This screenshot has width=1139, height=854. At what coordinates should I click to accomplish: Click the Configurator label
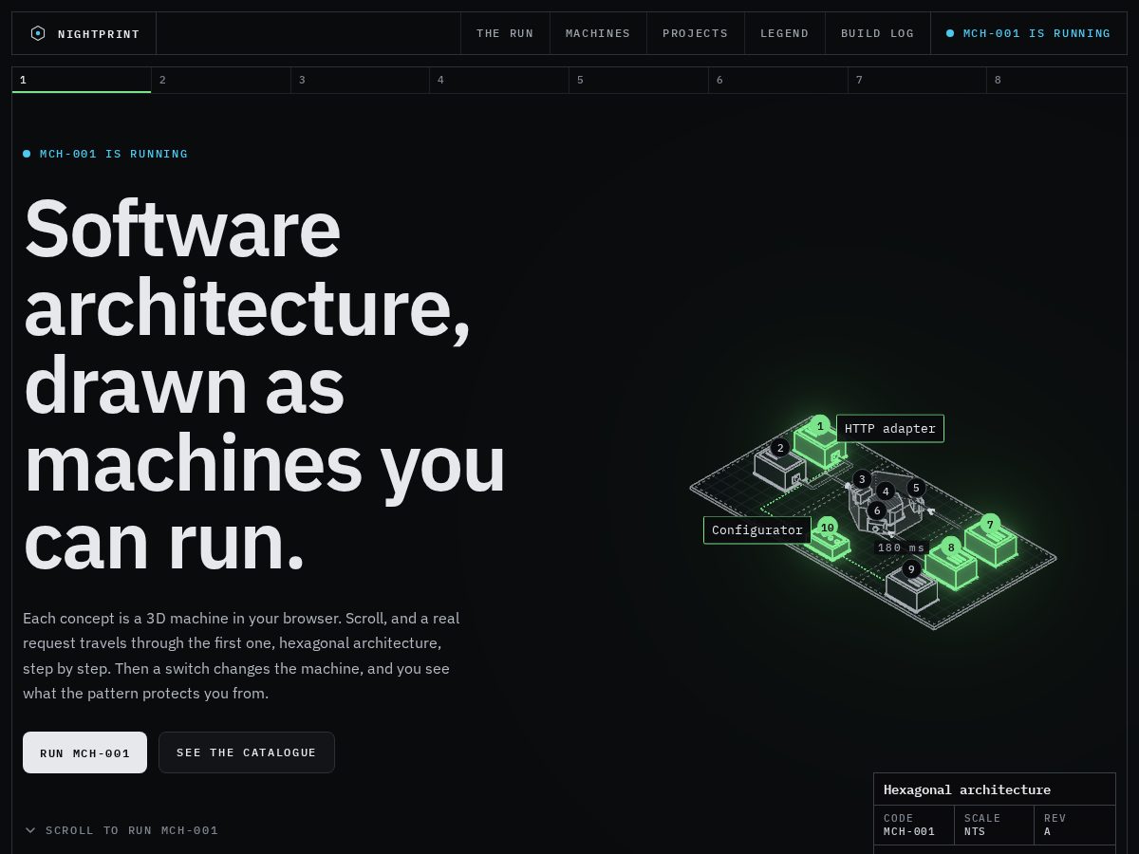[757, 530]
